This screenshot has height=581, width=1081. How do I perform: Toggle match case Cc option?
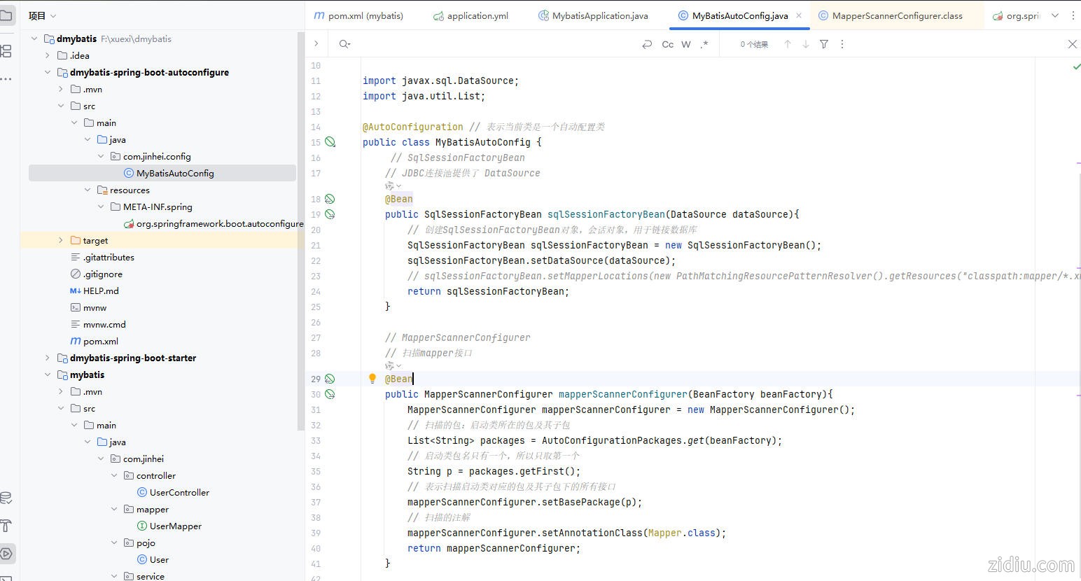[x=667, y=44]
